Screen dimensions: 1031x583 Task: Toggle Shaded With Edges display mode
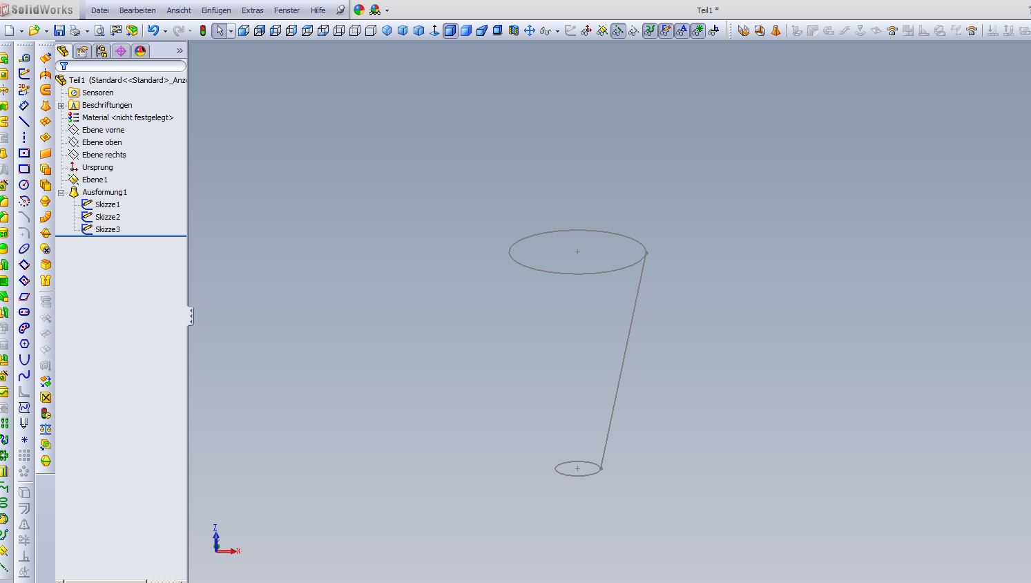450,30
